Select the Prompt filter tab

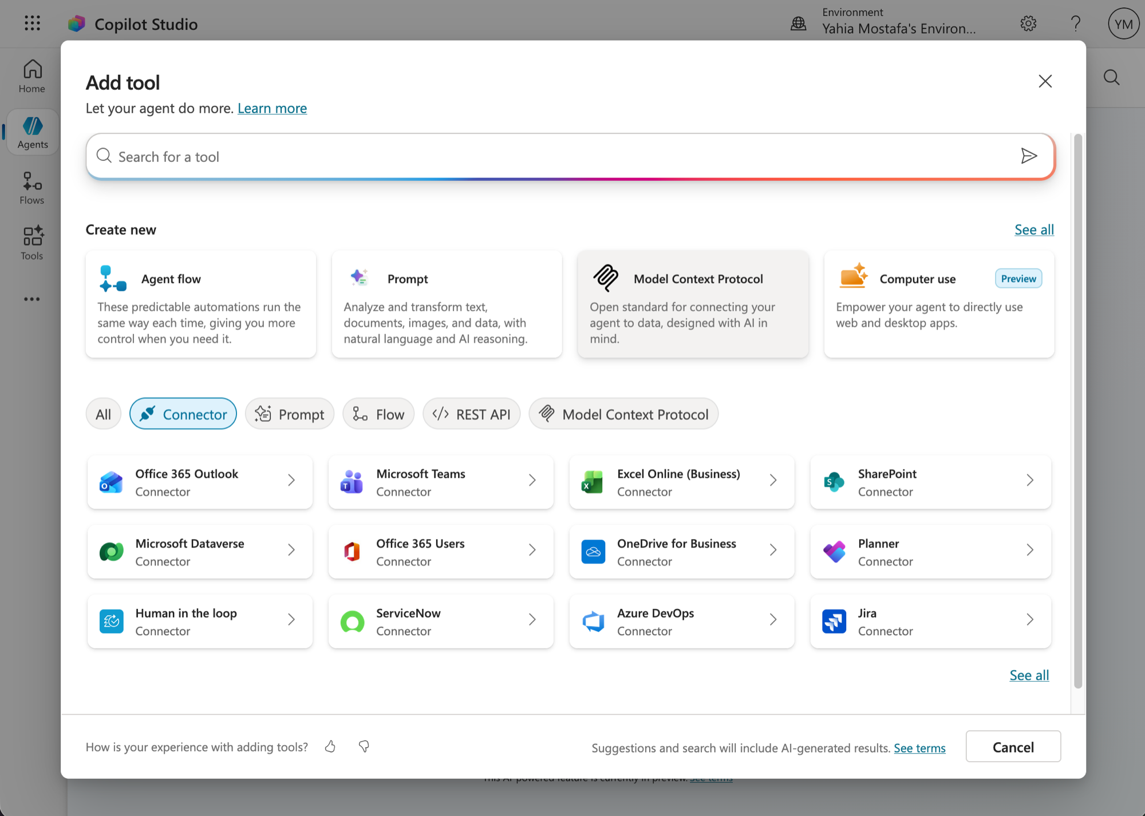(290, 414)
